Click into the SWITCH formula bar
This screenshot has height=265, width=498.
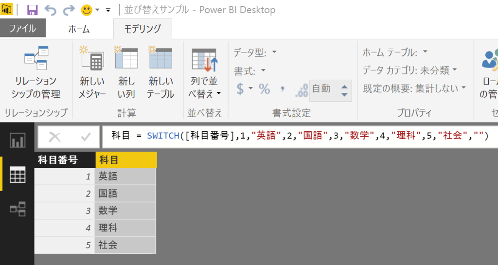300,136
